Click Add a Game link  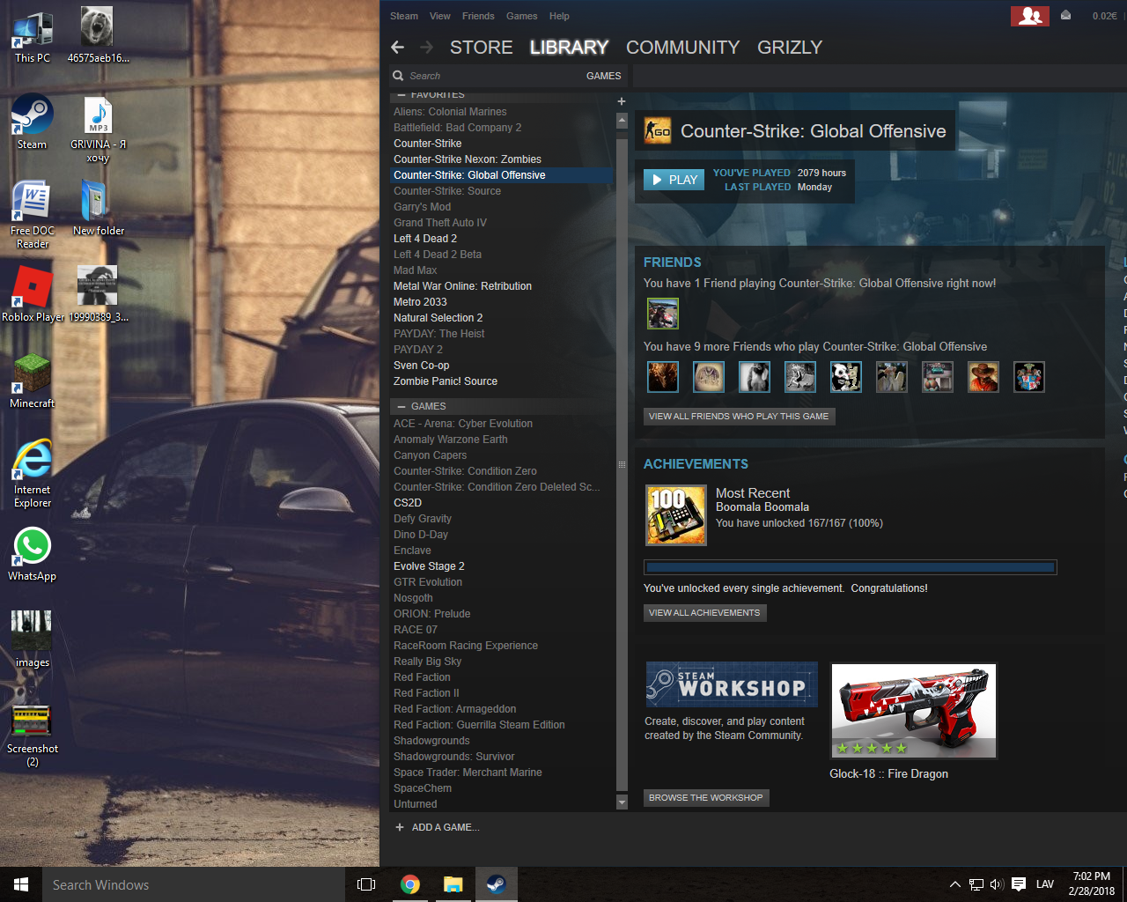[x=446, y=827]
